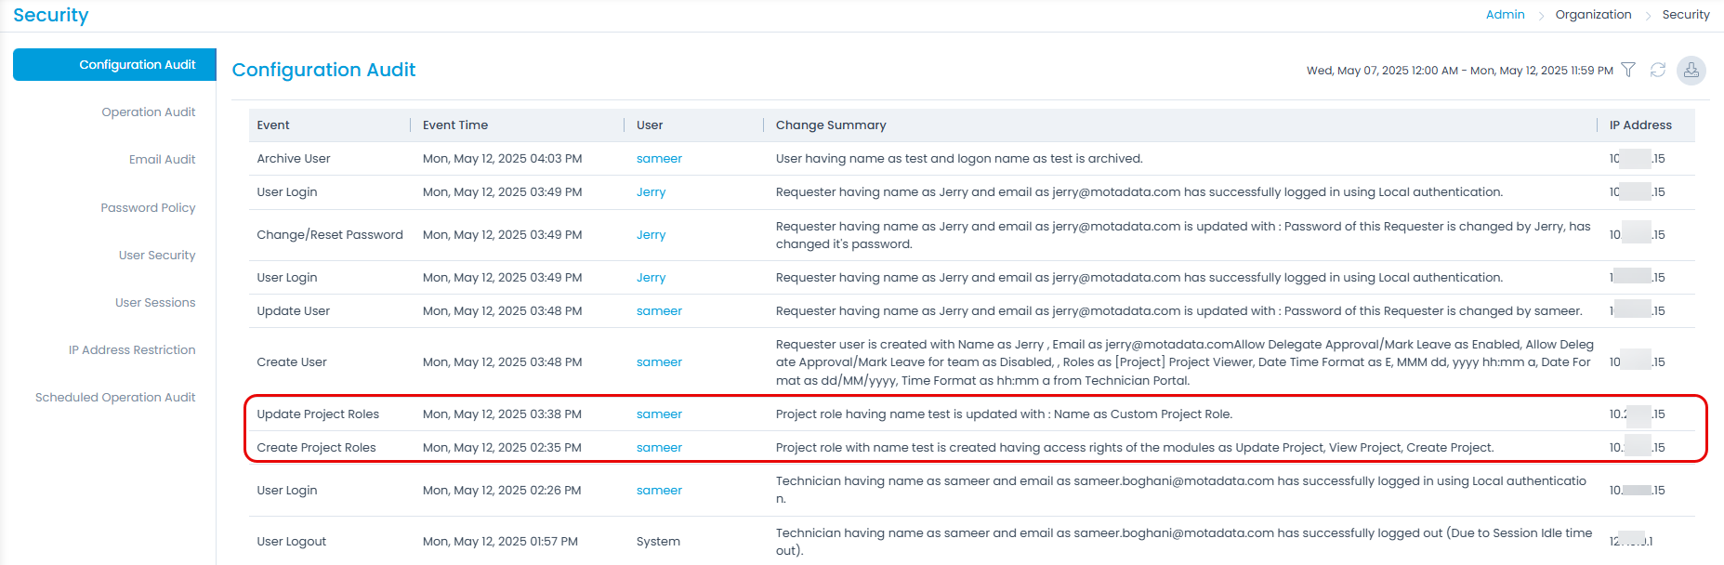
Task: Select the Create Project Roles event cell
Action: pos(316,447)
